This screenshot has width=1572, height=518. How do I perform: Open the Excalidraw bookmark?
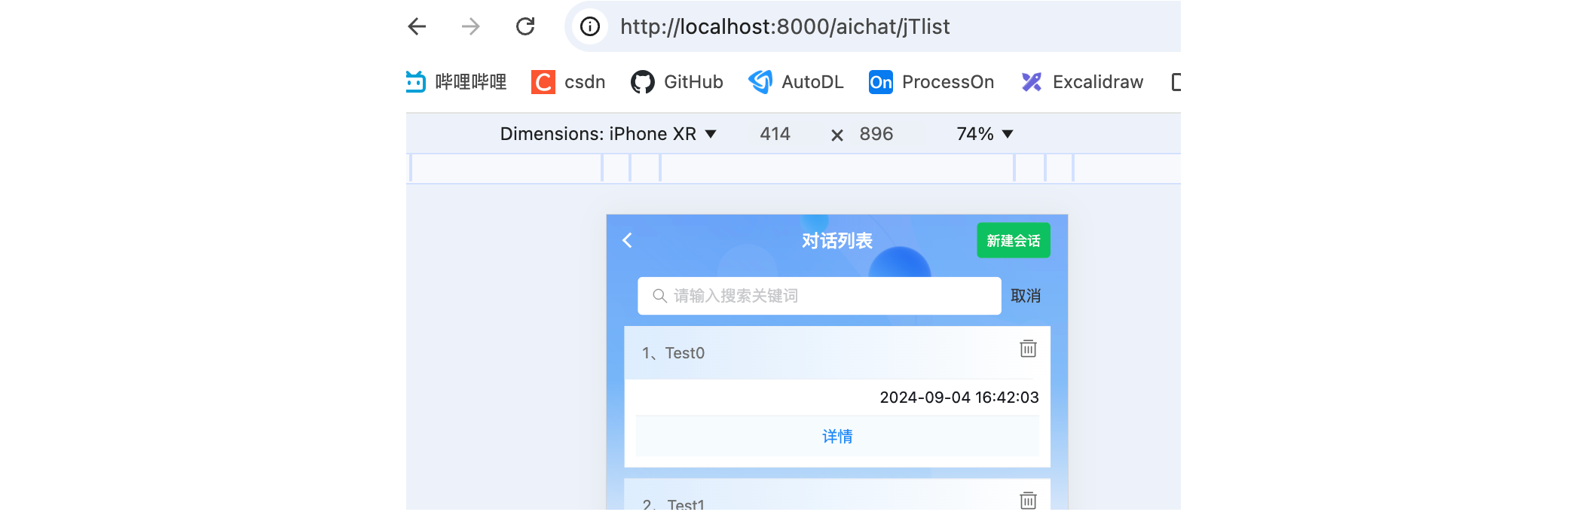tap(1082, 82)
